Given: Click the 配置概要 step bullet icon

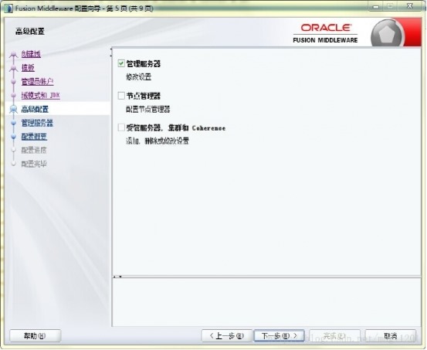Looking at the screenshot, I should [14, 137].
